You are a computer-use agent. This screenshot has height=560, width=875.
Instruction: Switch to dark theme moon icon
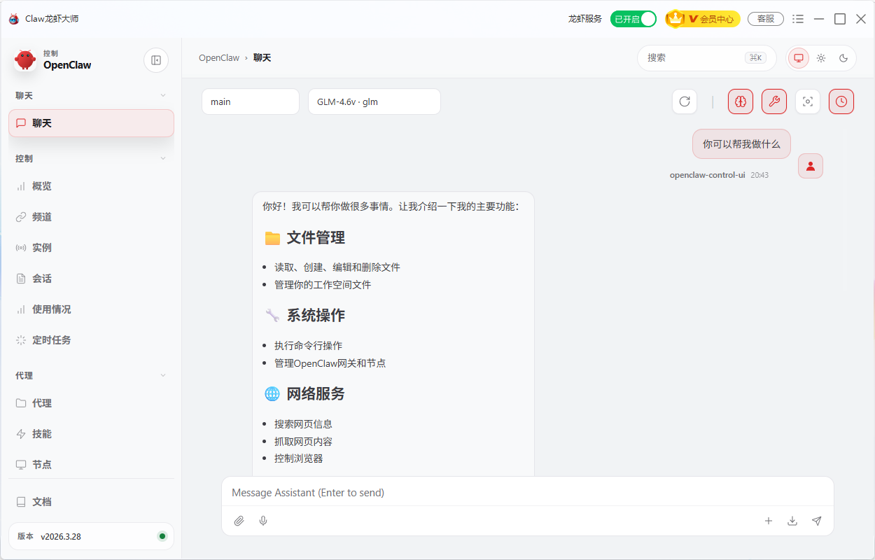843,58
